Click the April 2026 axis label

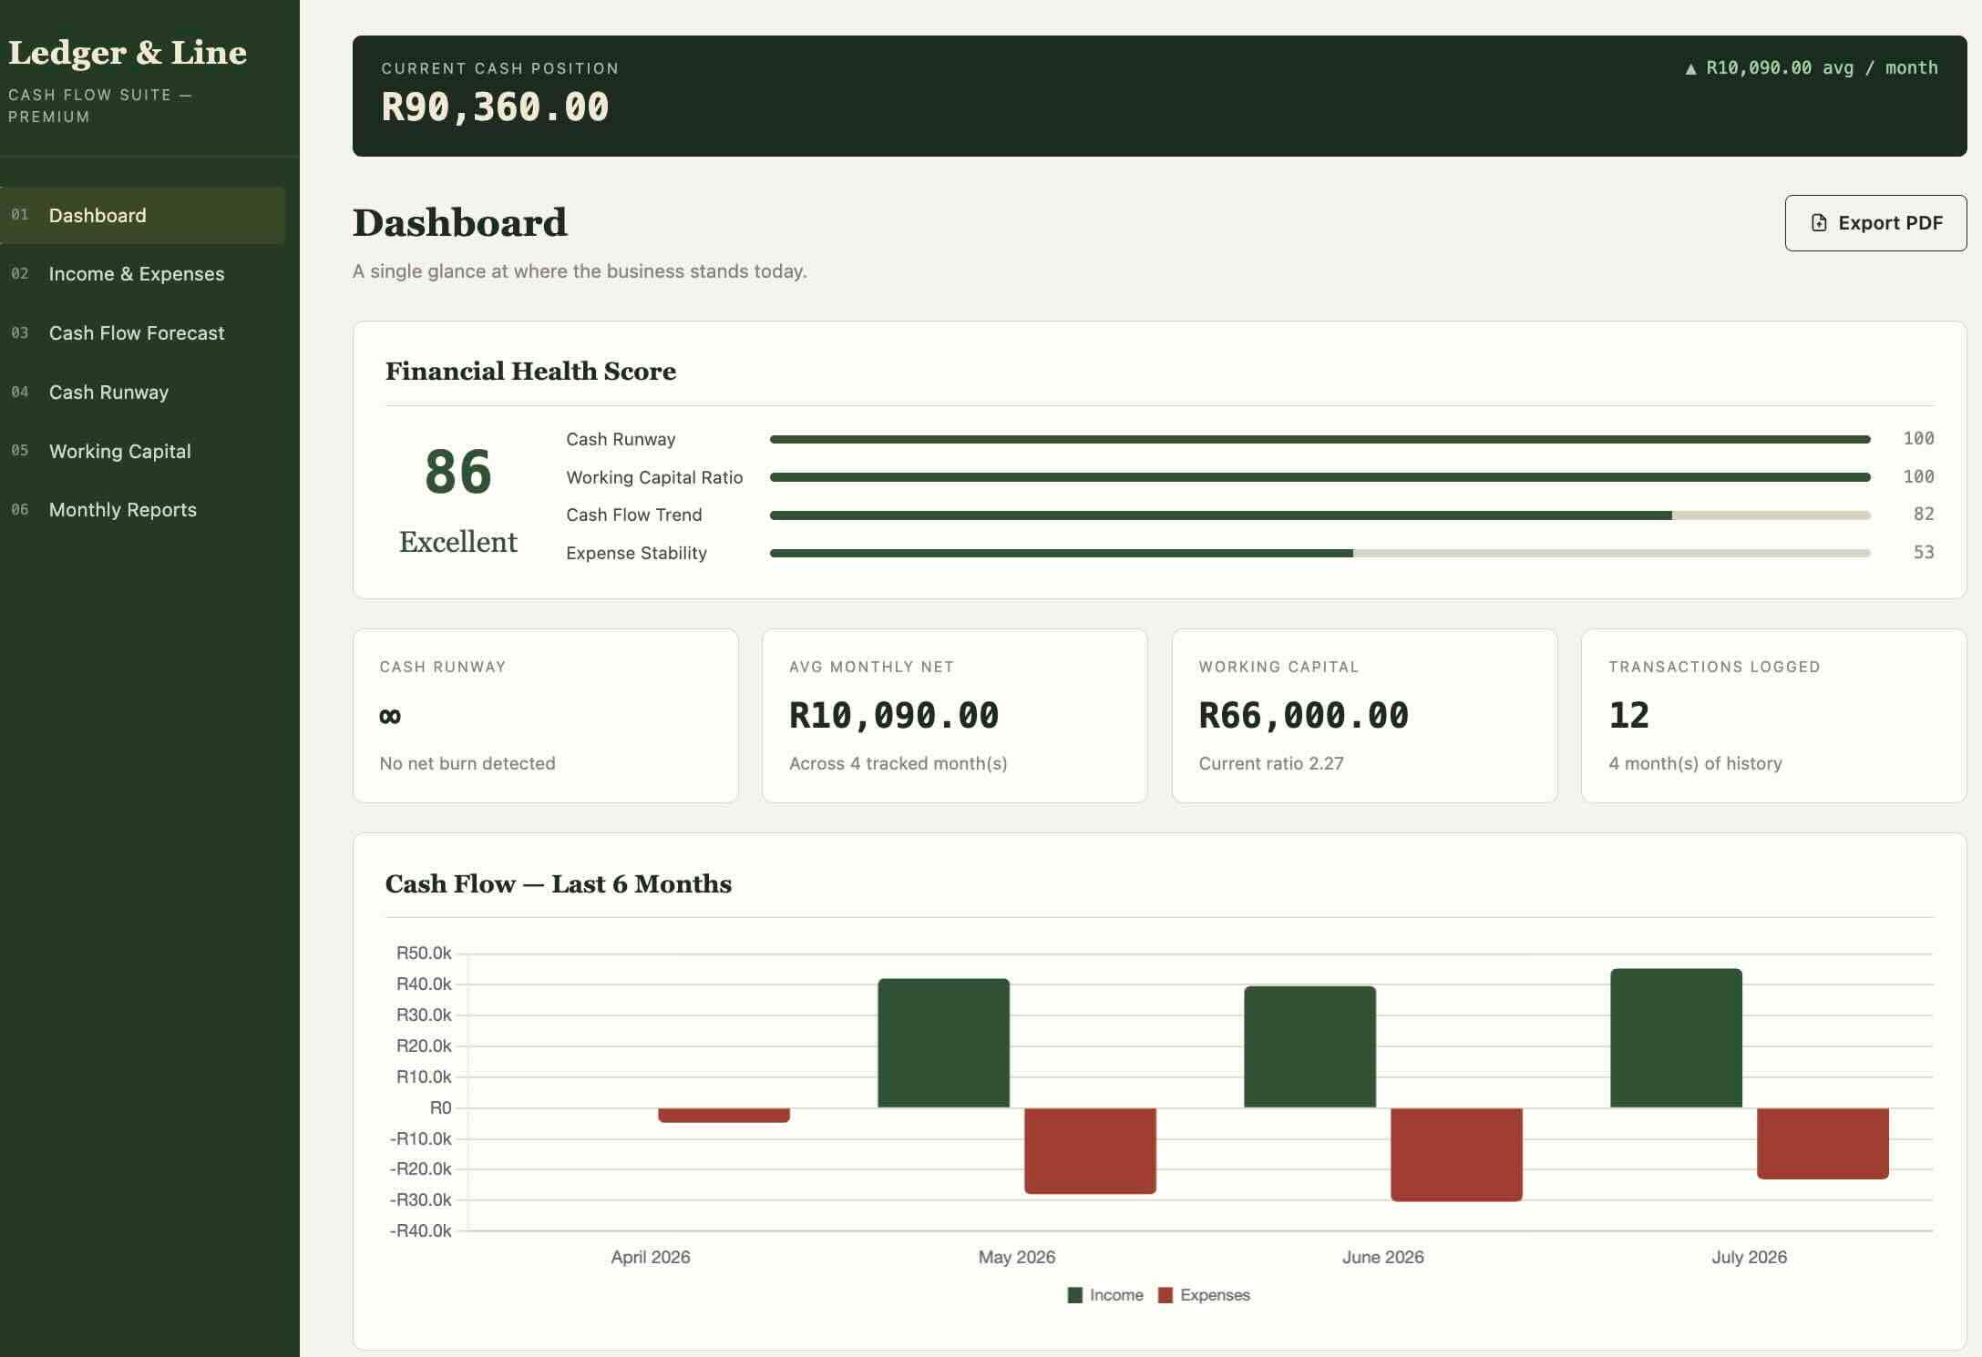coord(651,1258)
